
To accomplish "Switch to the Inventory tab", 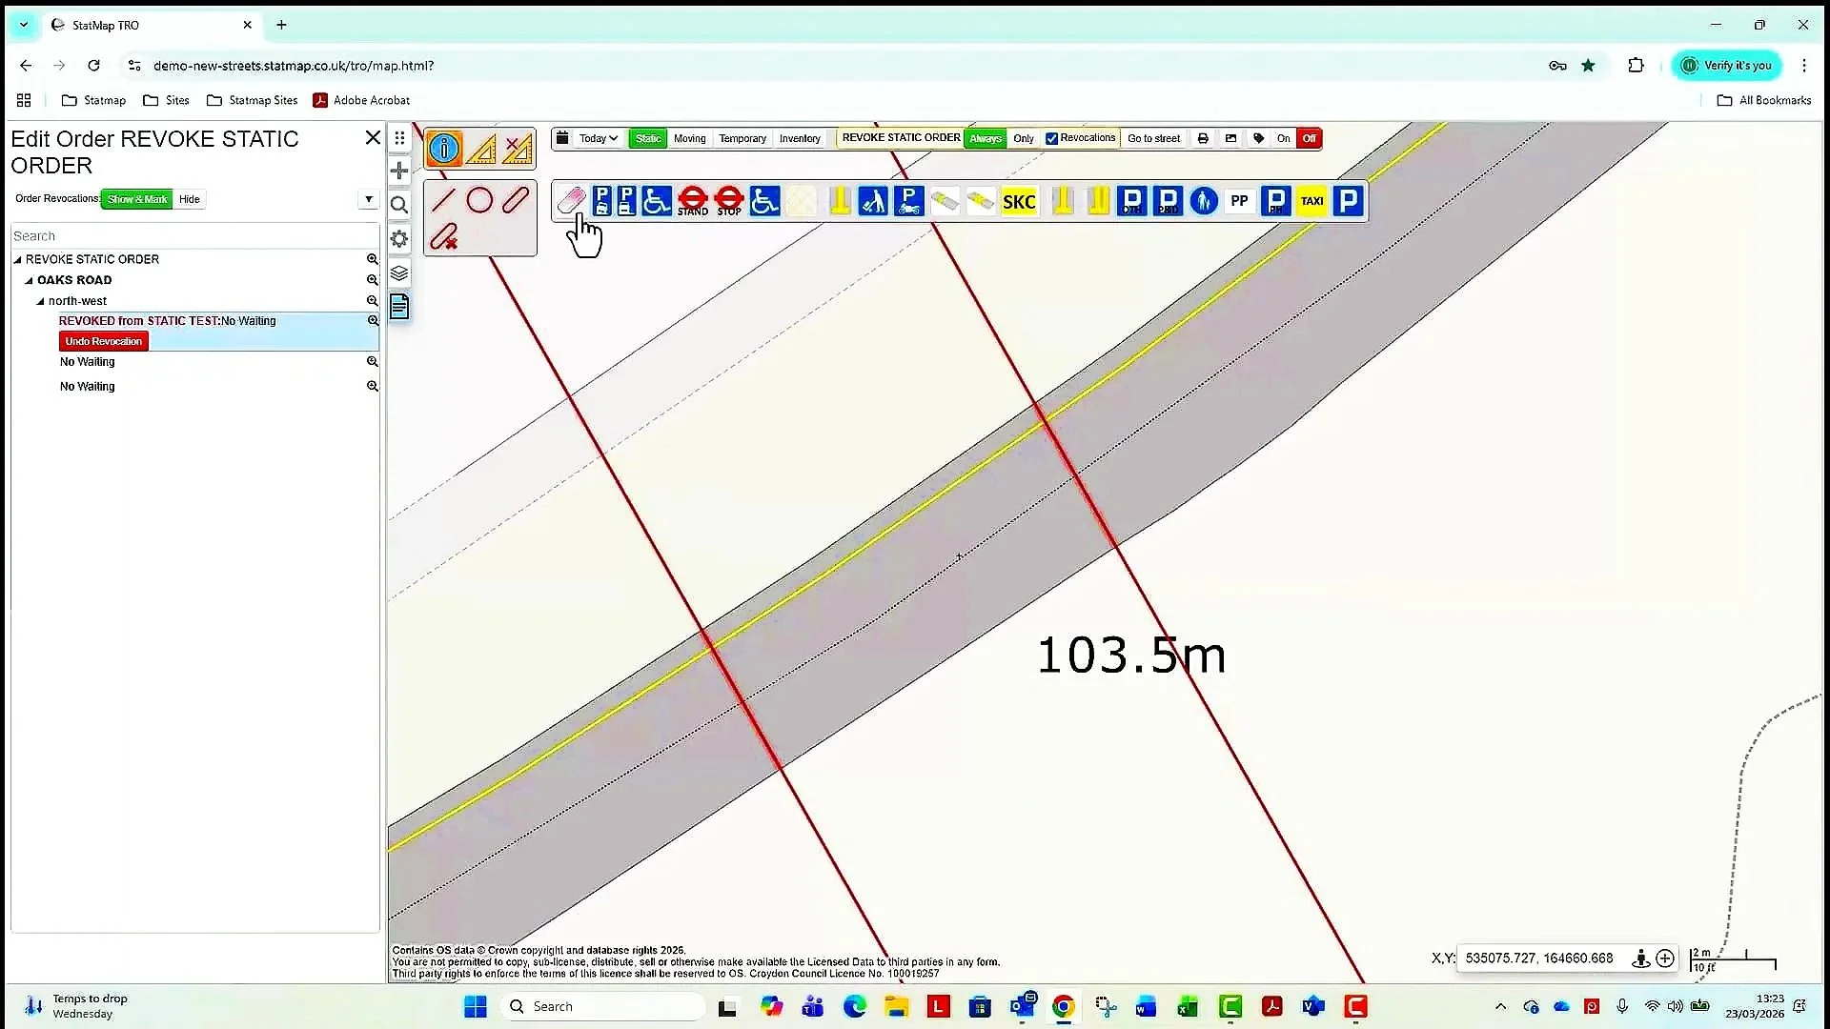I will point(799,138).
